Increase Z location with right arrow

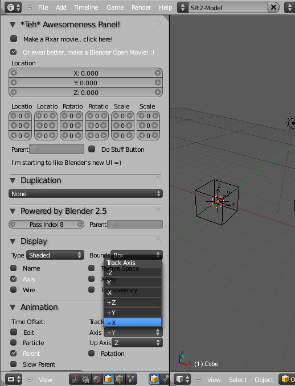[158, 92]
